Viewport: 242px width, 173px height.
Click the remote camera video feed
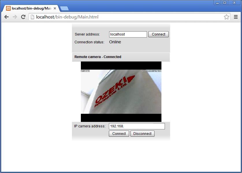[121, 92]
